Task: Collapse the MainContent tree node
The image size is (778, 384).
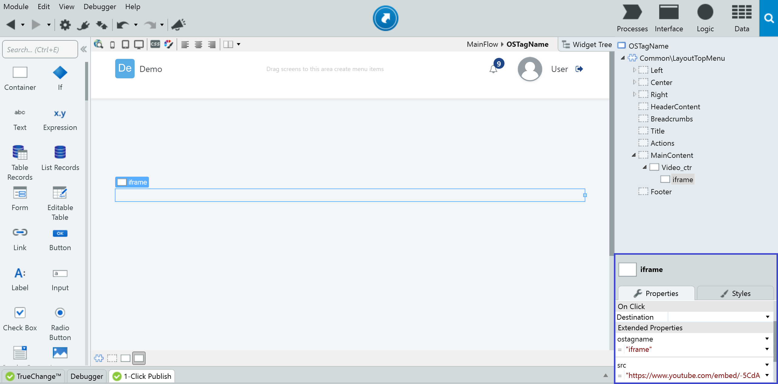Action: point(634,155)
